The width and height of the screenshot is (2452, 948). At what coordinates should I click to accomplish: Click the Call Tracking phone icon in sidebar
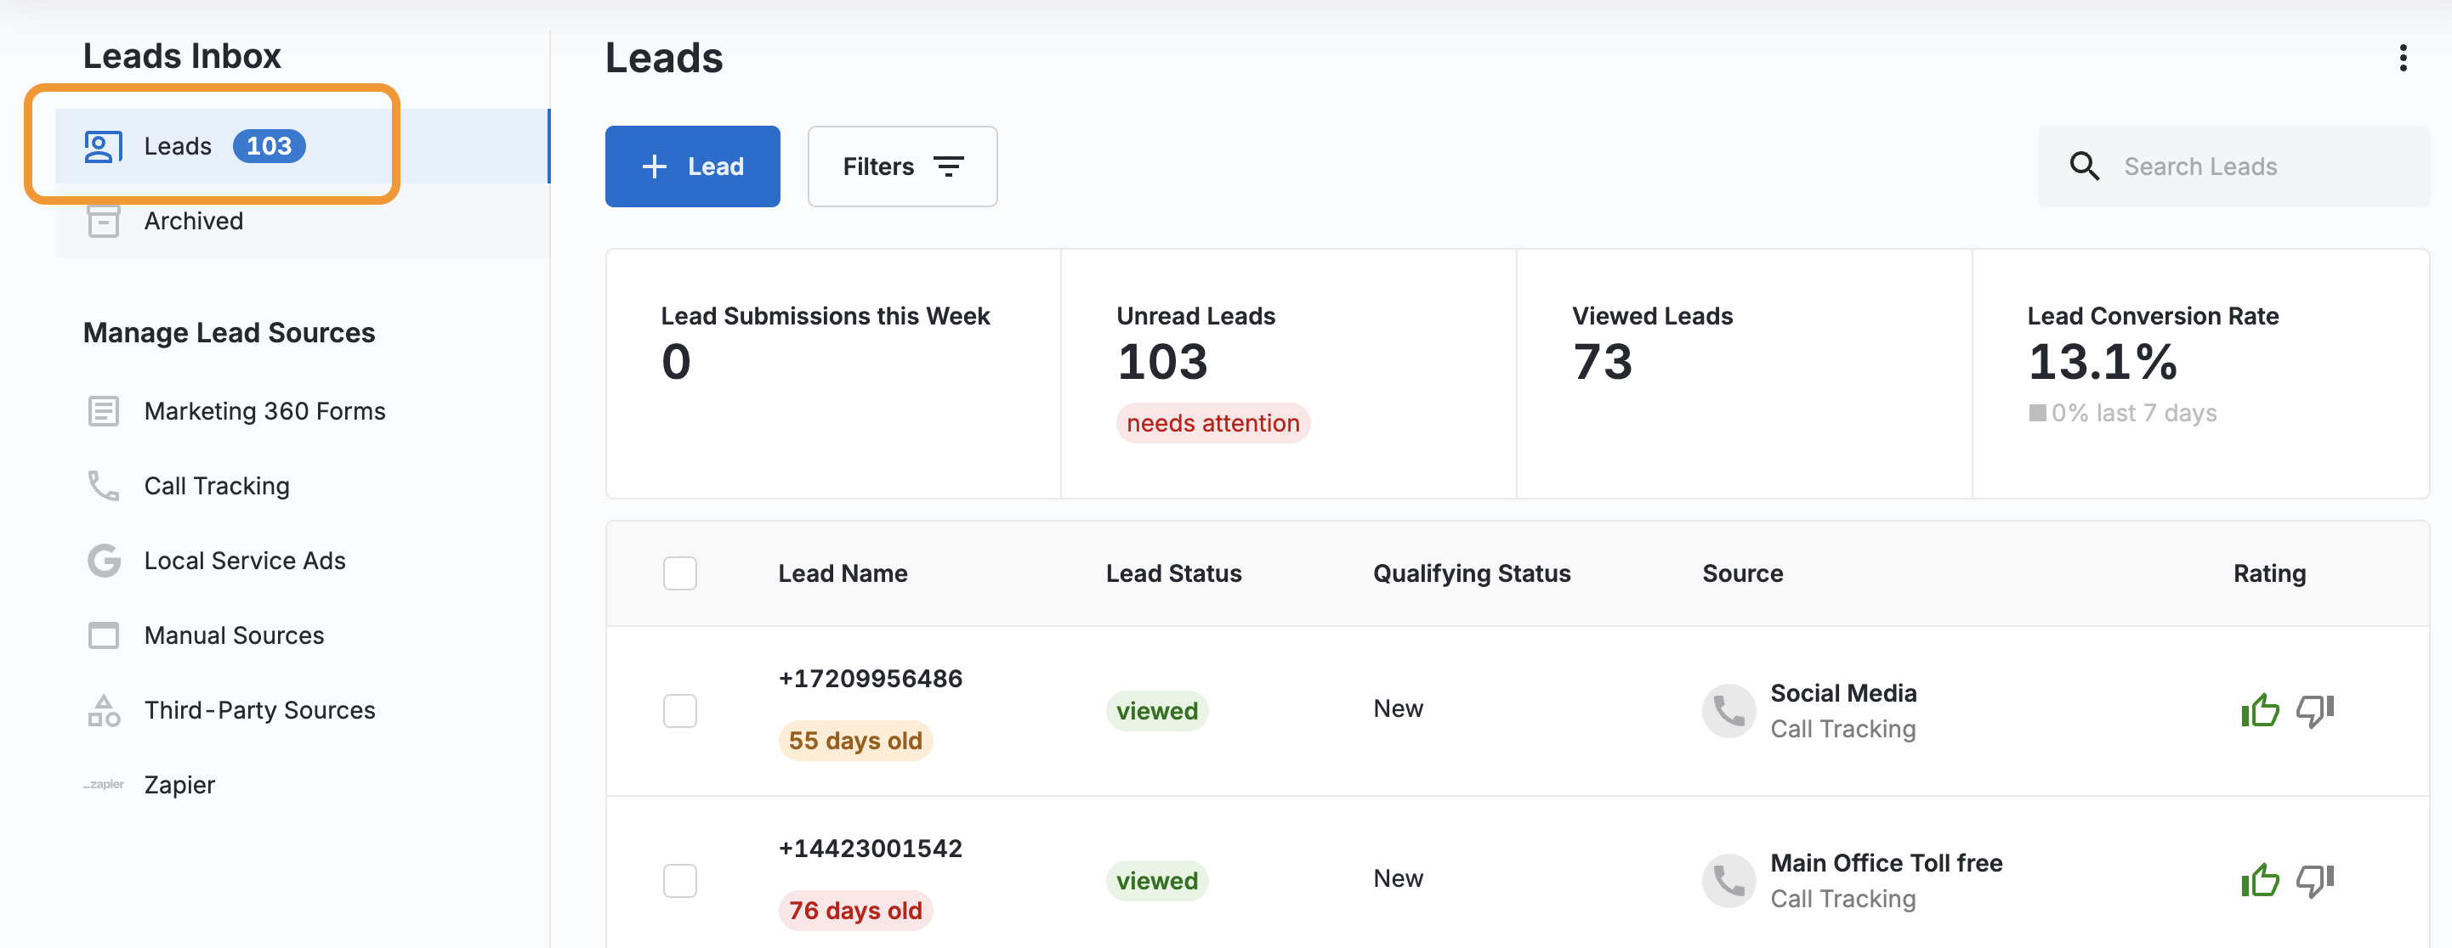[x=103, y=486]
